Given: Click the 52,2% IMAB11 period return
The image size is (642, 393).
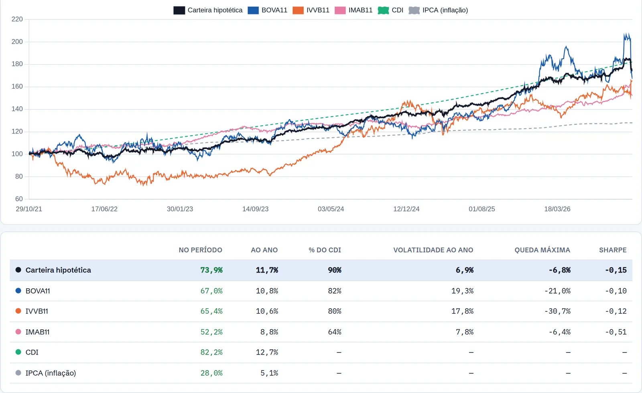Looking at the screenshot, I should (211, 332).
